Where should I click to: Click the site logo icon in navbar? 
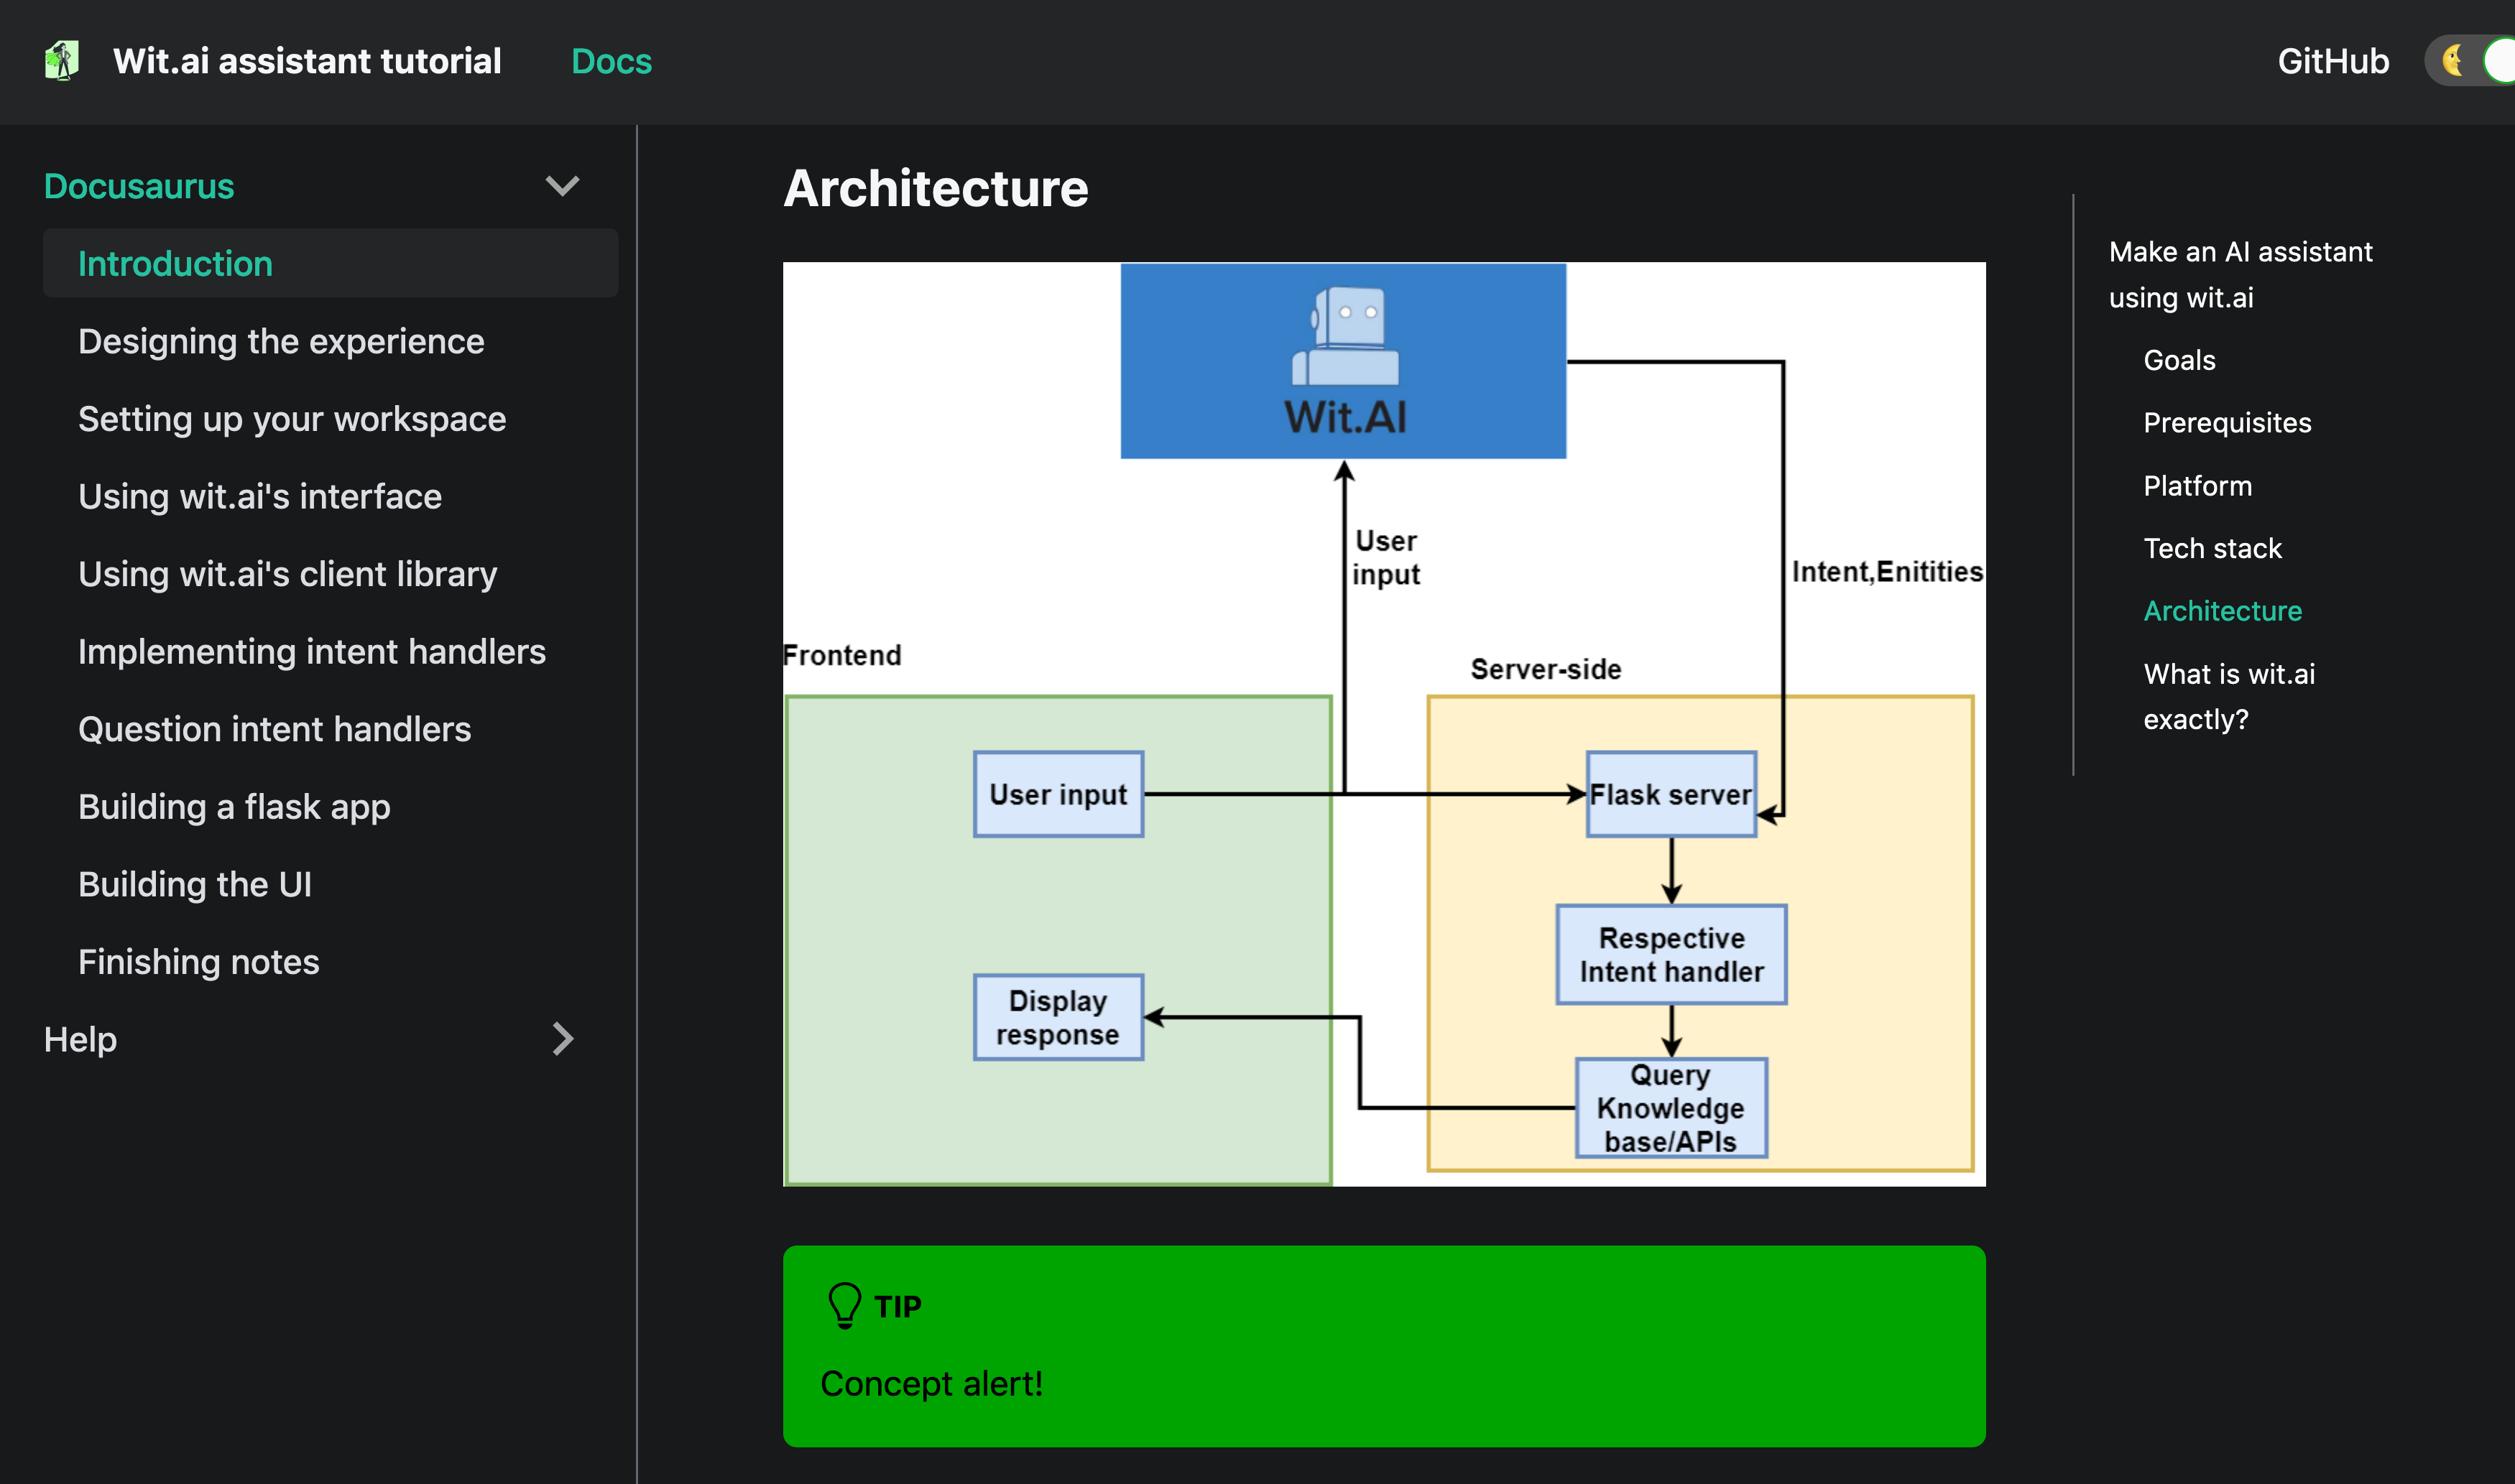[62, 61]
